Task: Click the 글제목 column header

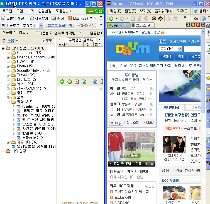Action: tap(70, 44)
